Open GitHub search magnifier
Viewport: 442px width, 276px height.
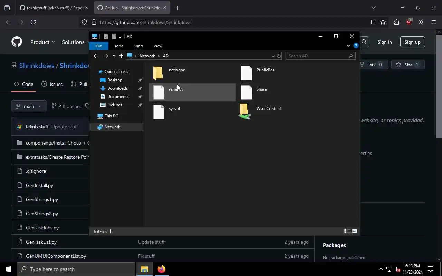(364, 42)
